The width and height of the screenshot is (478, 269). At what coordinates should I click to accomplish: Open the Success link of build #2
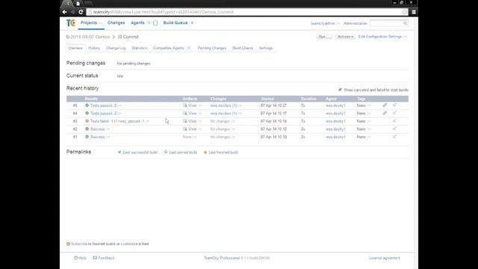pos(98,129)
